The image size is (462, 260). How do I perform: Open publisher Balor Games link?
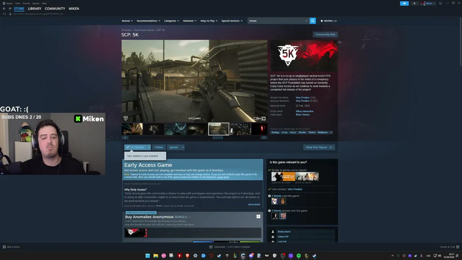(x=302, y=114)
